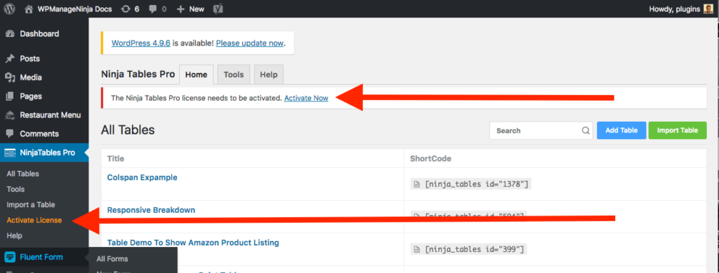Viewport: 719px width, 273px height.
Task: Copy icon beside shortcode id 399
Action: [417, 250]
